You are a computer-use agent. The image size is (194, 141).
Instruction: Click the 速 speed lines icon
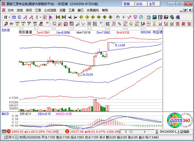[x=178, y=24]
